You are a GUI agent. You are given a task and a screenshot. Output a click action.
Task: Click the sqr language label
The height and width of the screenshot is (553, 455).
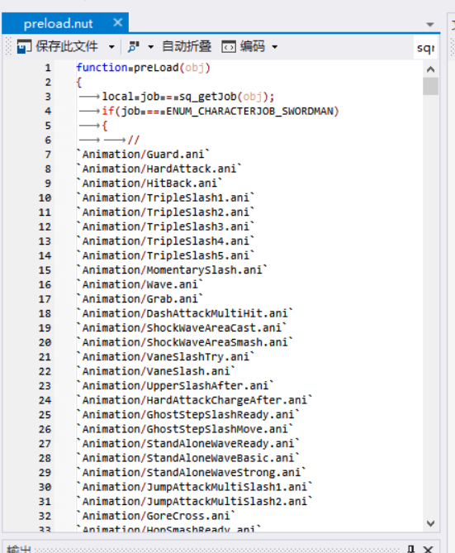(x=425, y=48)
